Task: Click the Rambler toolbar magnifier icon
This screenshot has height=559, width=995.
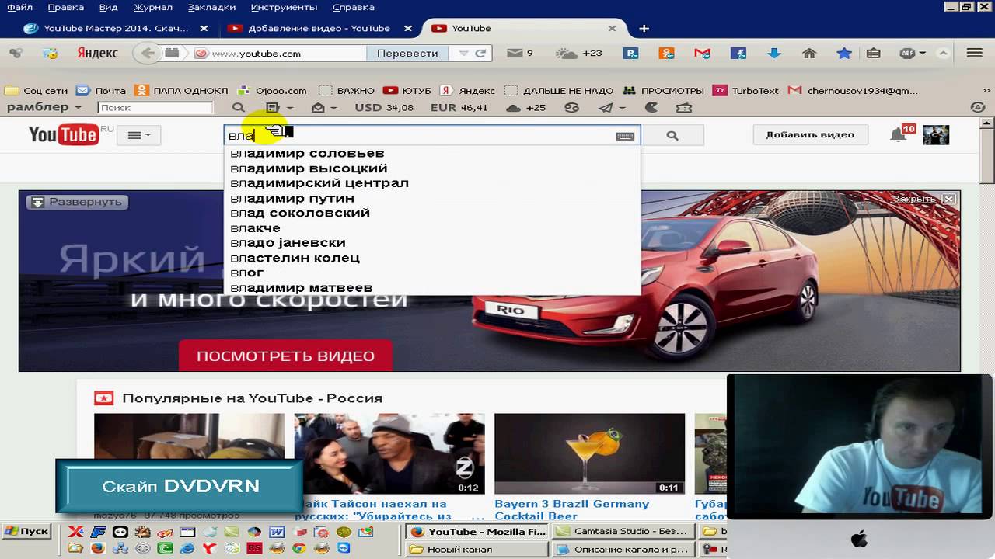Action: (239, 108)
